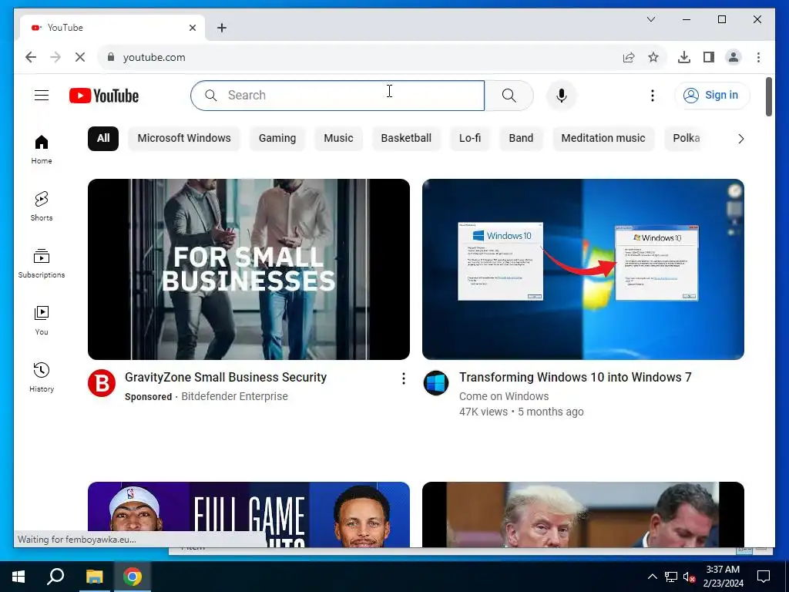Select the Band filter chip
The width and height of the screenshot is (789, 592).
(521, 139)
